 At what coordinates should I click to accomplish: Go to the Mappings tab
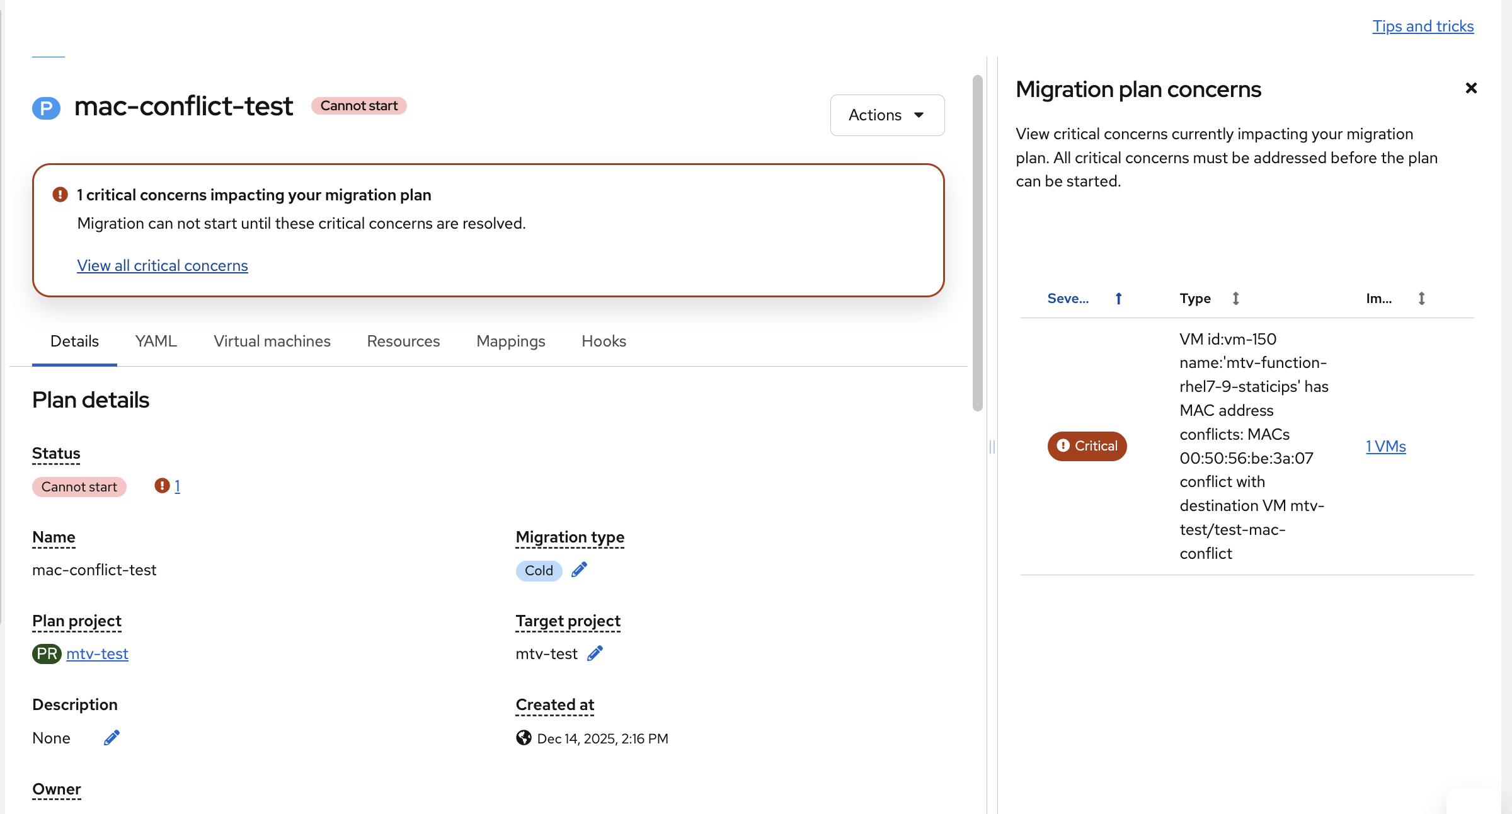tap(510, 341)
